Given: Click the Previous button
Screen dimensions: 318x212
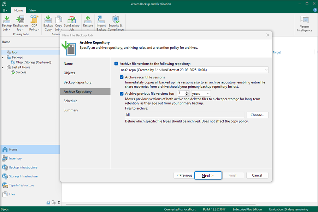Looking at the screenshot, I should tap(184, 176).
